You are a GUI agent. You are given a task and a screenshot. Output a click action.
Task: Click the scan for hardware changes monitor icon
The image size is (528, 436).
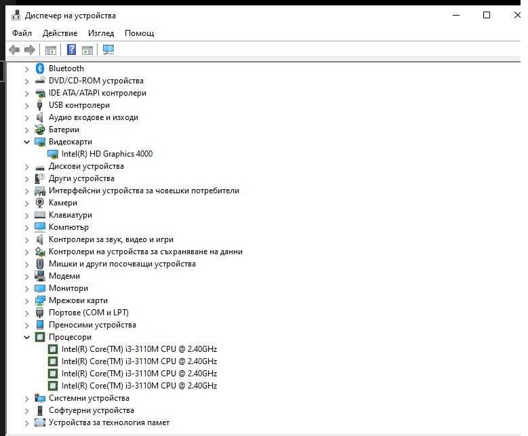click(x=108, y=50)
